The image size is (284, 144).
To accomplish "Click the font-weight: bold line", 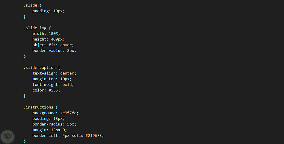I will click(53, 85).
